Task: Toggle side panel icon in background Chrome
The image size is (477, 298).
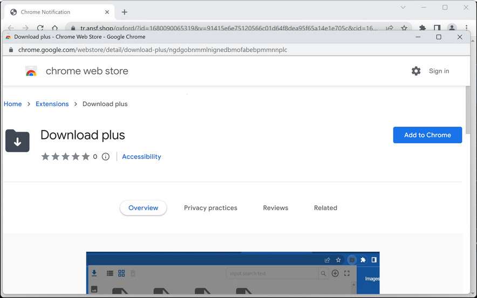Action: coord(437,28)
